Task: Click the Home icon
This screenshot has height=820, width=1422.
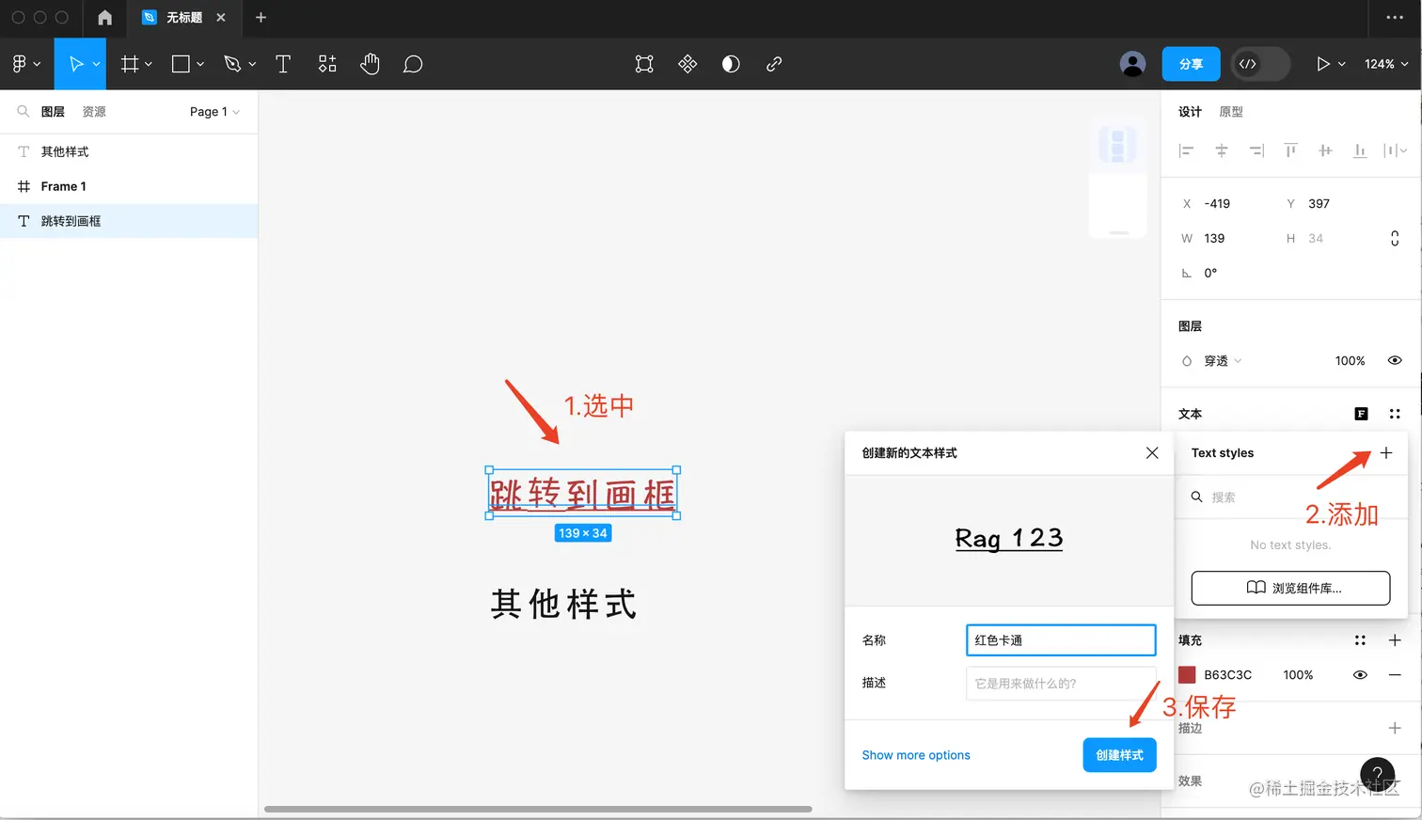Action: (x=104, y=18)
